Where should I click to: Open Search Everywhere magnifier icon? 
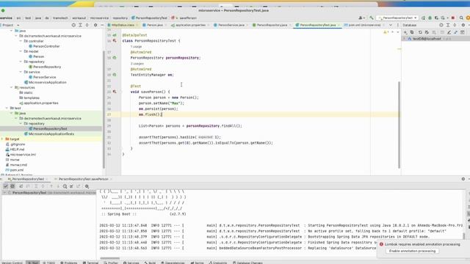461,18
